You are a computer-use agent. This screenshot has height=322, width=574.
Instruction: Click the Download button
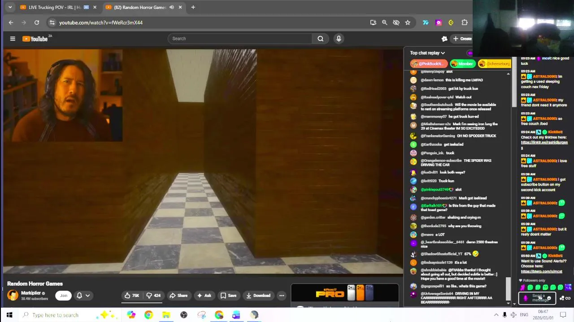point(258,295)
